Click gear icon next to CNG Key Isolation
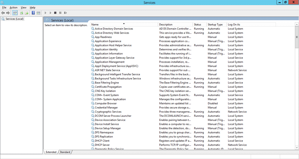 pyautogui.click(x=93, y=91)
